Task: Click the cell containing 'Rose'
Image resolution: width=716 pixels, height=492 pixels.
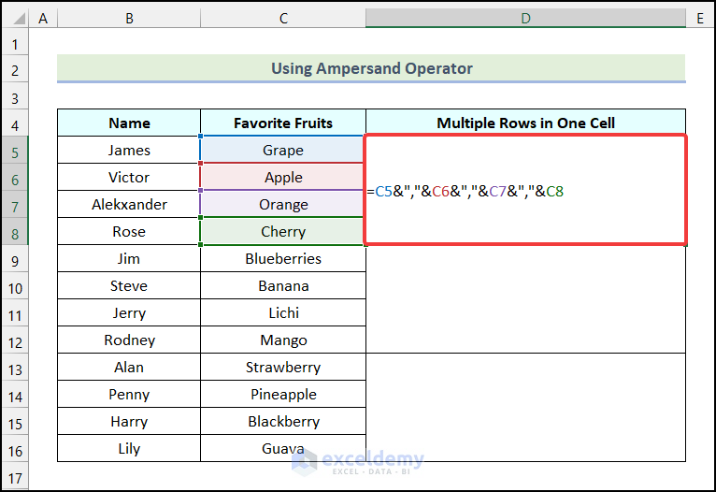Action: click(129, 231)
